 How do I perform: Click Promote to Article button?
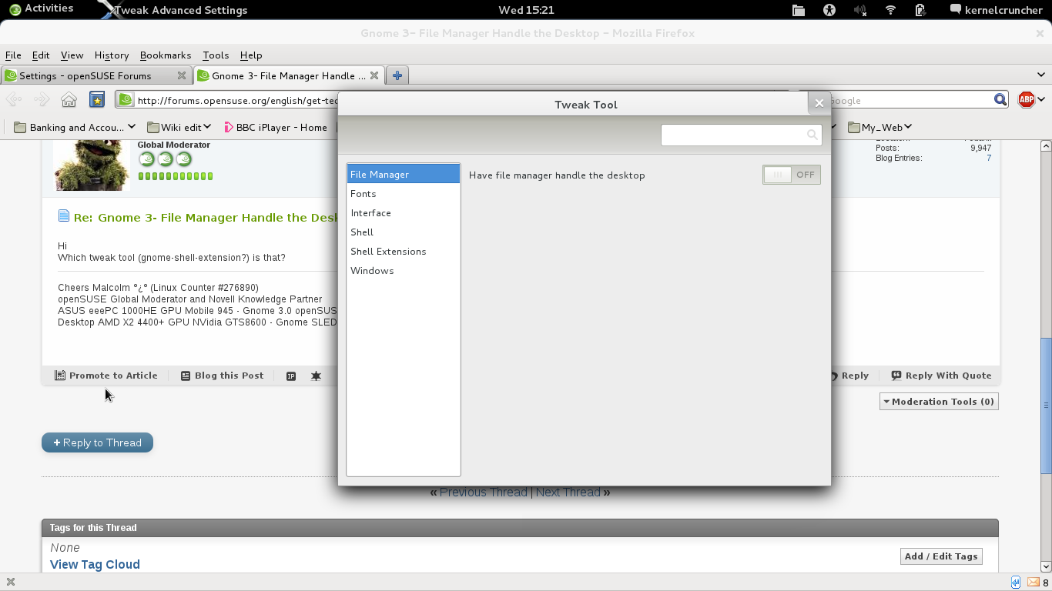pos(106,376)
